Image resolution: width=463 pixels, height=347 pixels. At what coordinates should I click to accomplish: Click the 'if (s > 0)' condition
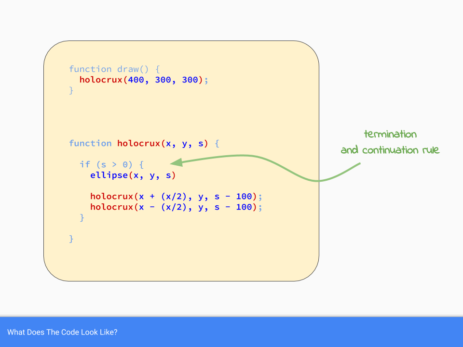point(110,164)
